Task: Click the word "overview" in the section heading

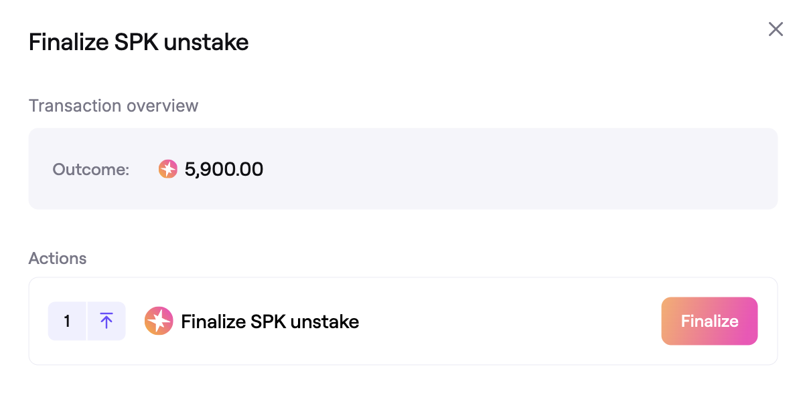Action: [x=165, y=106]
